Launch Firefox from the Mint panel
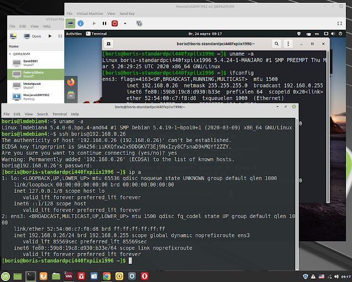 coord(43,276)
